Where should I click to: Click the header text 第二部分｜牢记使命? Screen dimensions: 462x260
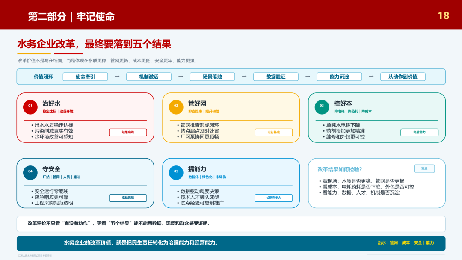pyautogui.click(x=71, y=17)
